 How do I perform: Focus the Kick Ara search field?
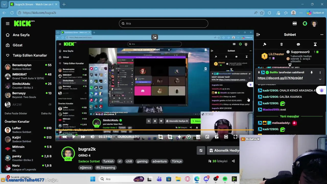tap(163, 24)
